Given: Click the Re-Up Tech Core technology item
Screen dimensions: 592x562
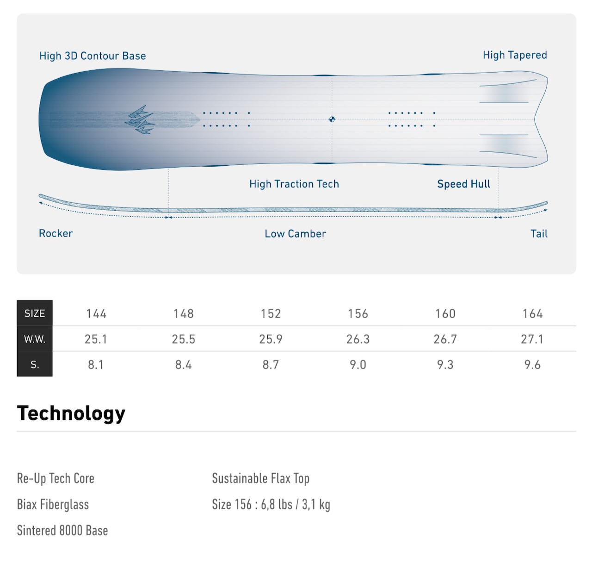Looking at the screenshot, I should pos(55,478).
